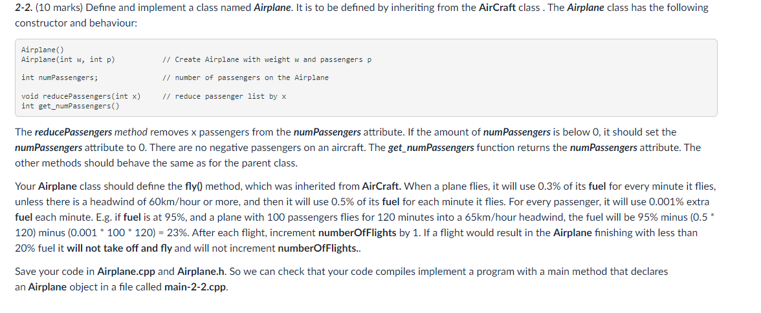Screen dimensions: 761x313
Task: Click the comment about weight w and passengers p
Action: 267,59
